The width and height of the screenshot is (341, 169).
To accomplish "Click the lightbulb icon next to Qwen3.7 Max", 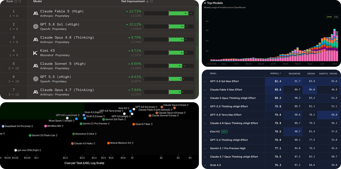I will click(x=152, y=124).
